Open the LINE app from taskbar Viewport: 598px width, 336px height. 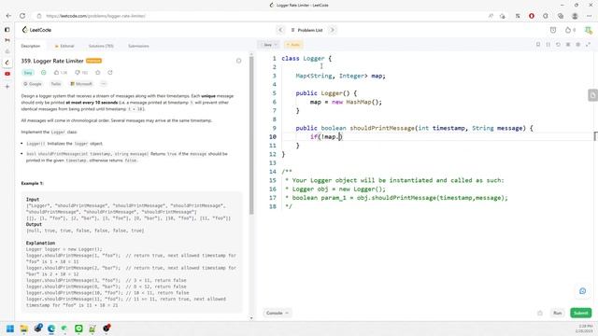(78, 329)
